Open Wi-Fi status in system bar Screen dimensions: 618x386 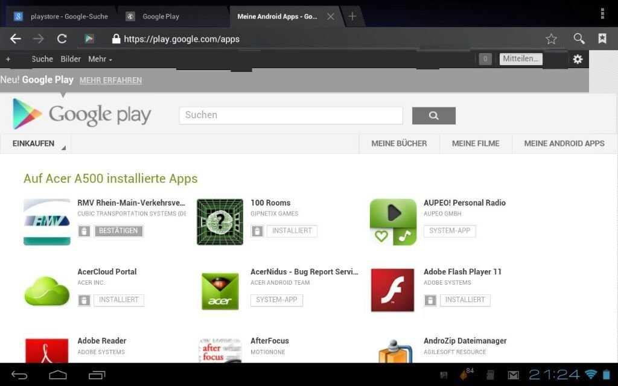click(x=591, y=374)
